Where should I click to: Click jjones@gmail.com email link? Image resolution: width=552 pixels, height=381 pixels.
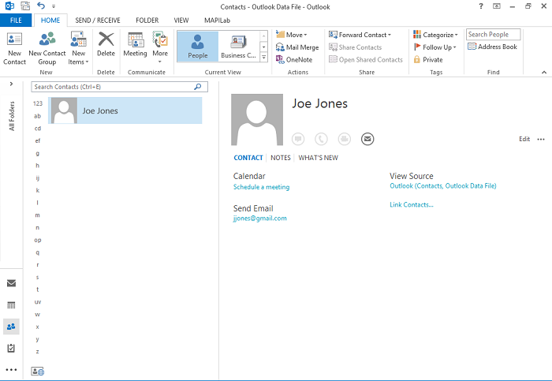tap(260, 219)
